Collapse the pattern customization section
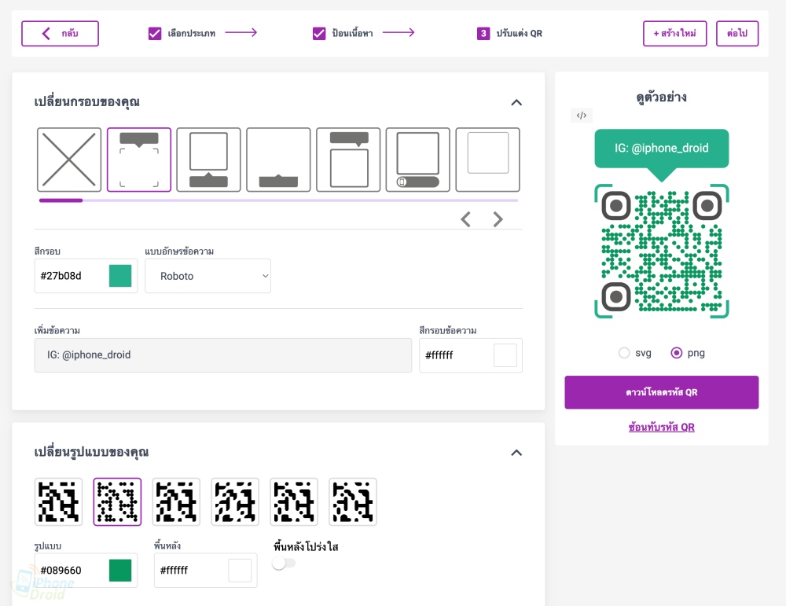Viewport: 786px width, 606px height. tap(516, 453)
